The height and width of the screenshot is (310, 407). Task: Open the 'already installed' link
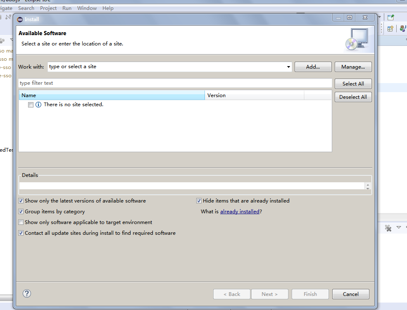[240, 212]
